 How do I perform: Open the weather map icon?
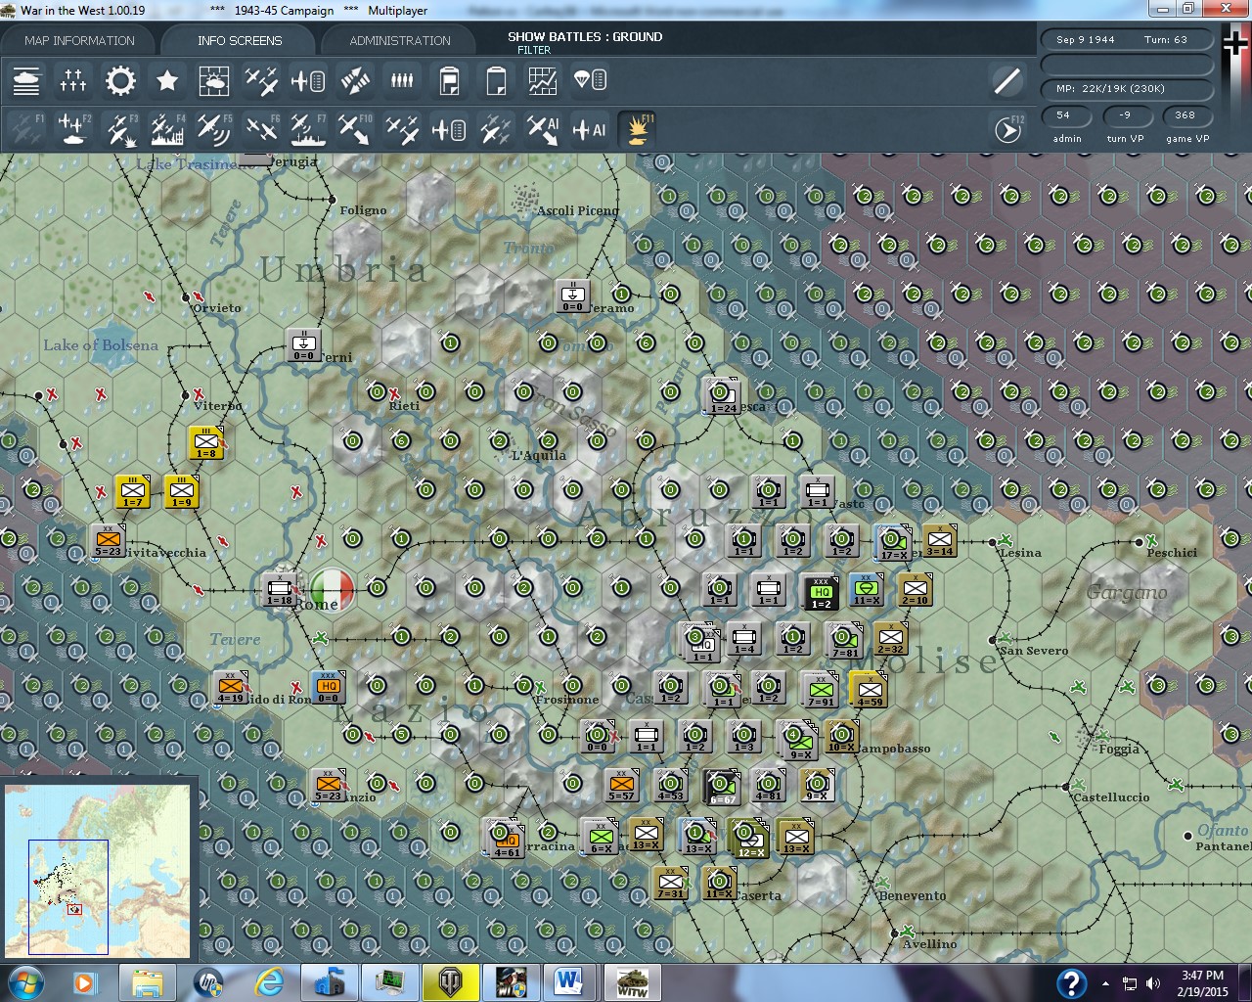click(214, 80)
